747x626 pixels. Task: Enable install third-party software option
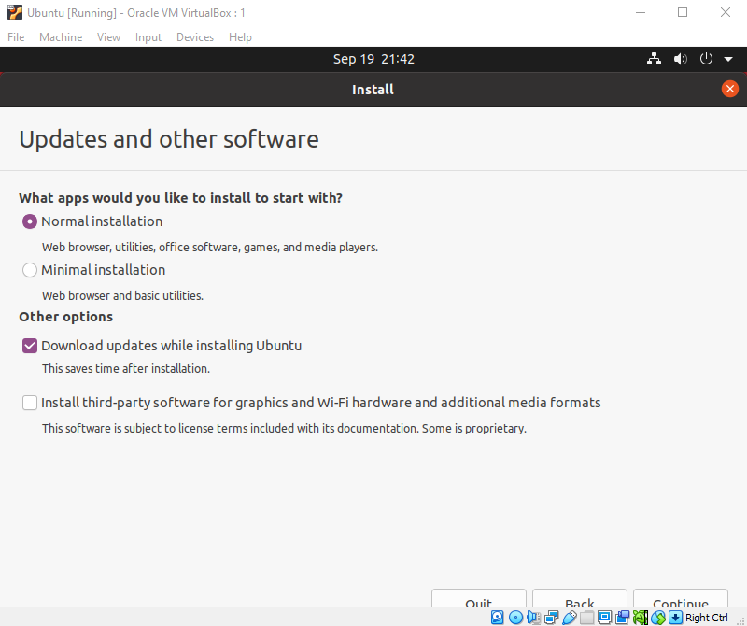[29, 403]
